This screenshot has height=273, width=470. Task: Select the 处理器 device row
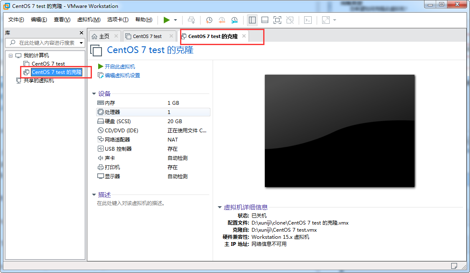tap(153, 112)
